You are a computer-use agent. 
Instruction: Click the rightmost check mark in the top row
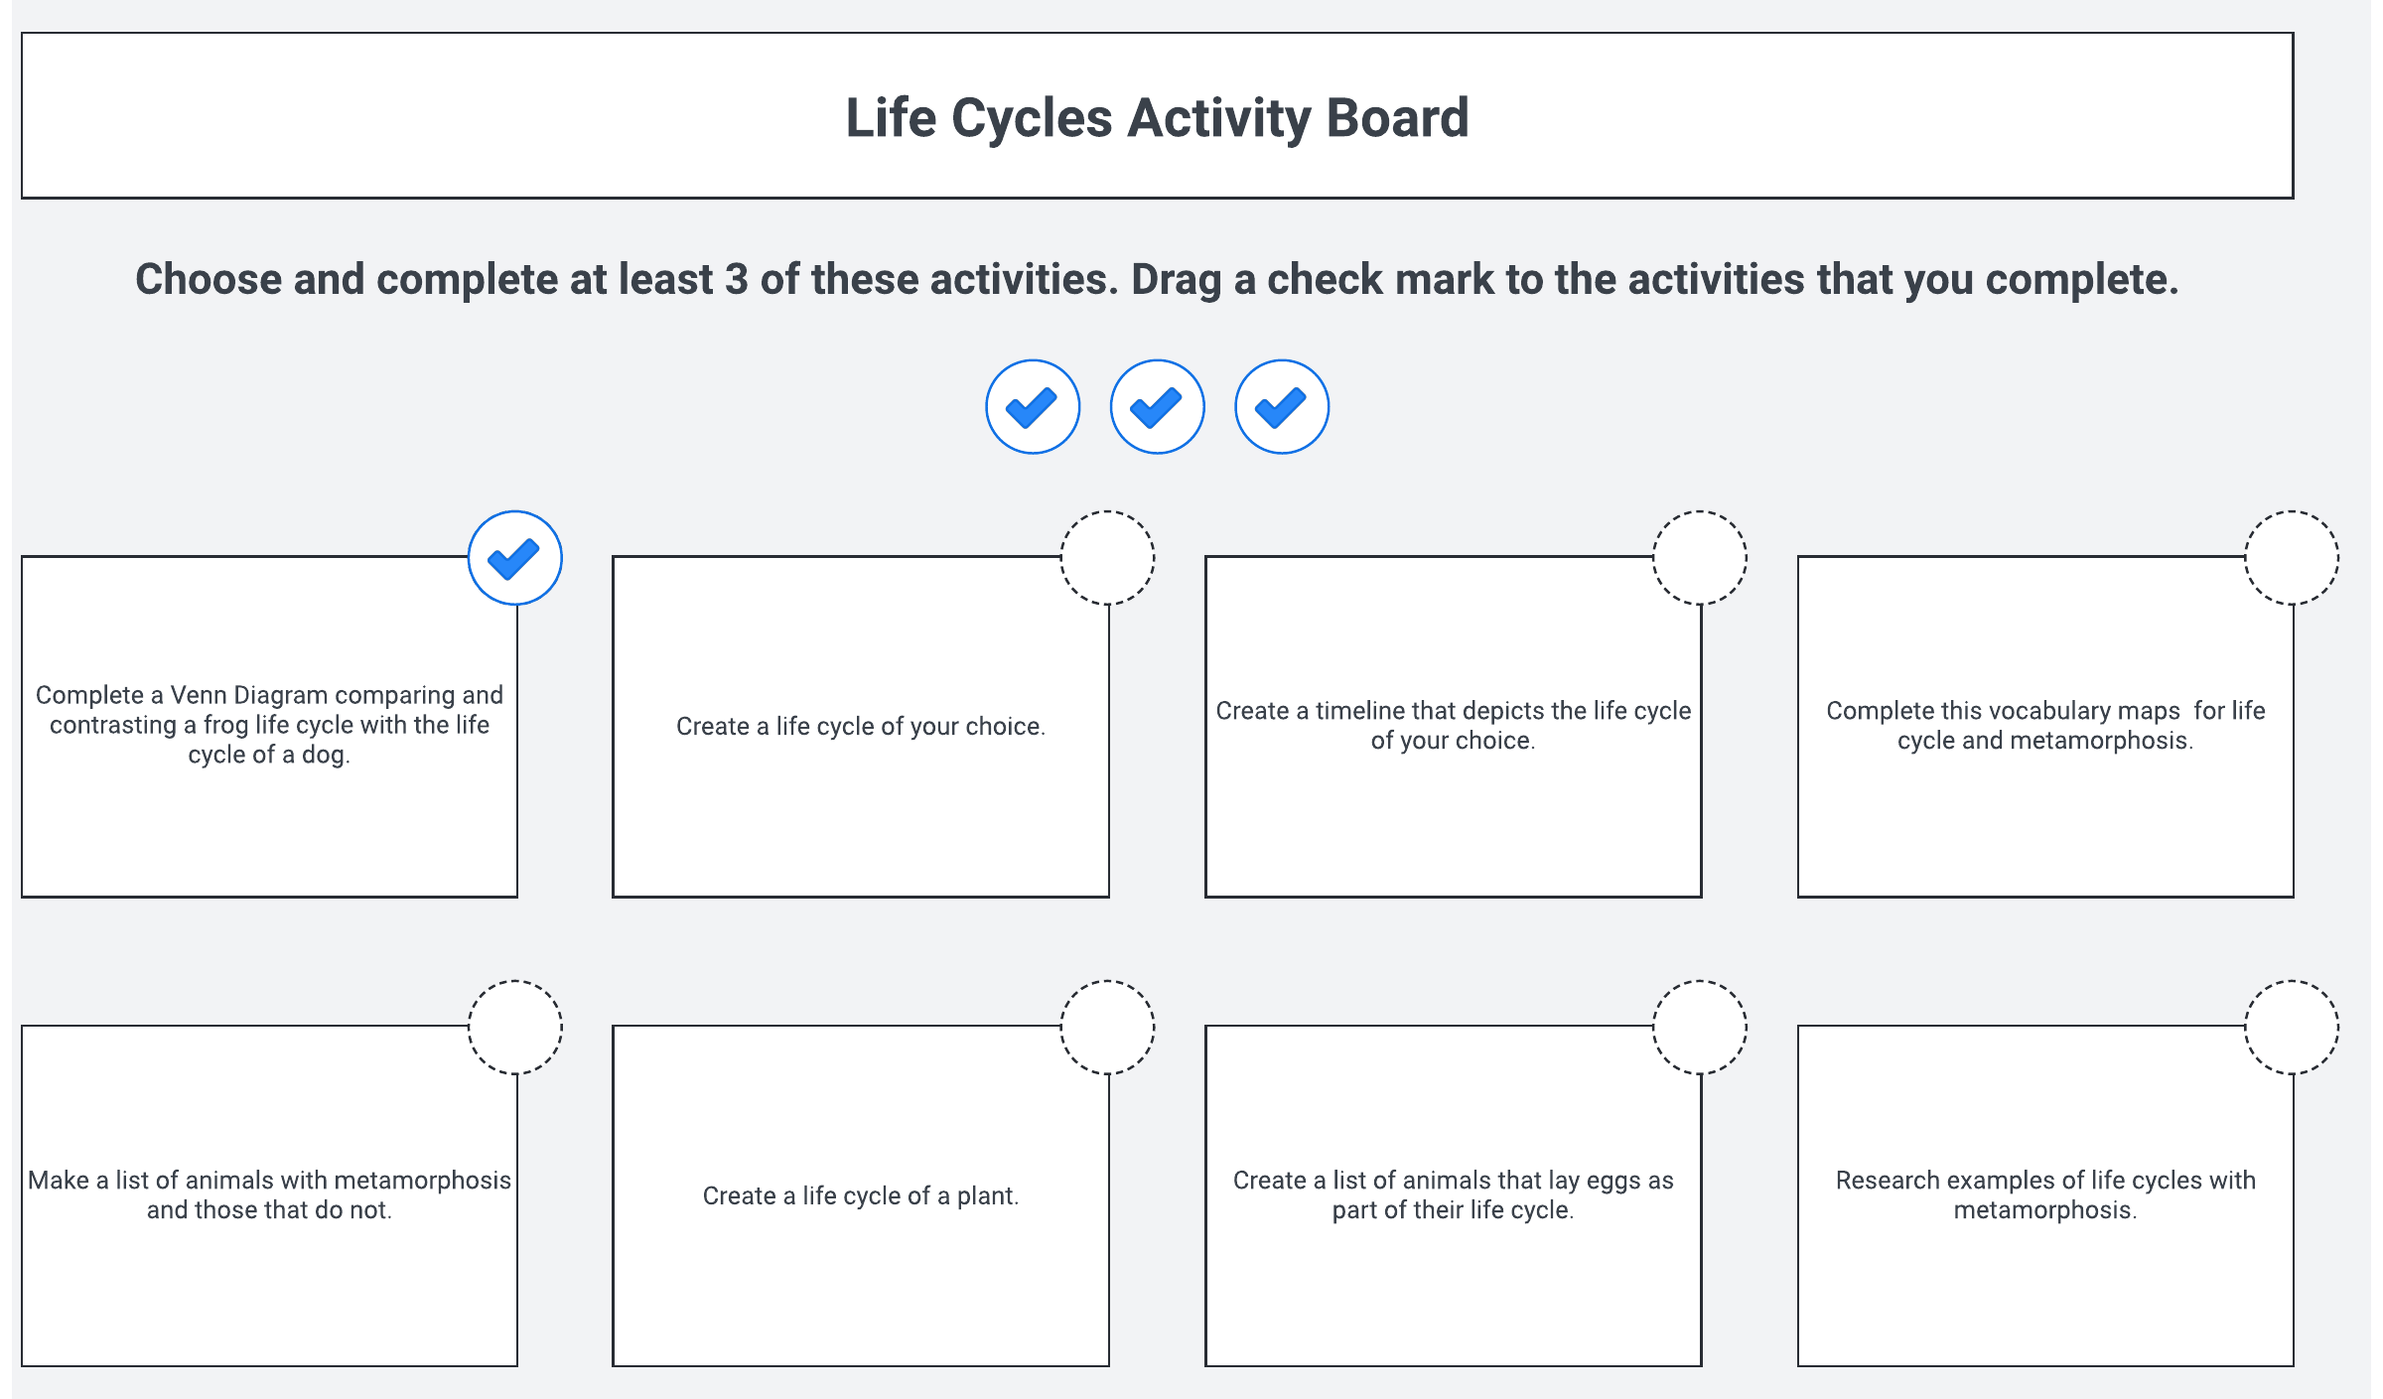click(1282, 407)
